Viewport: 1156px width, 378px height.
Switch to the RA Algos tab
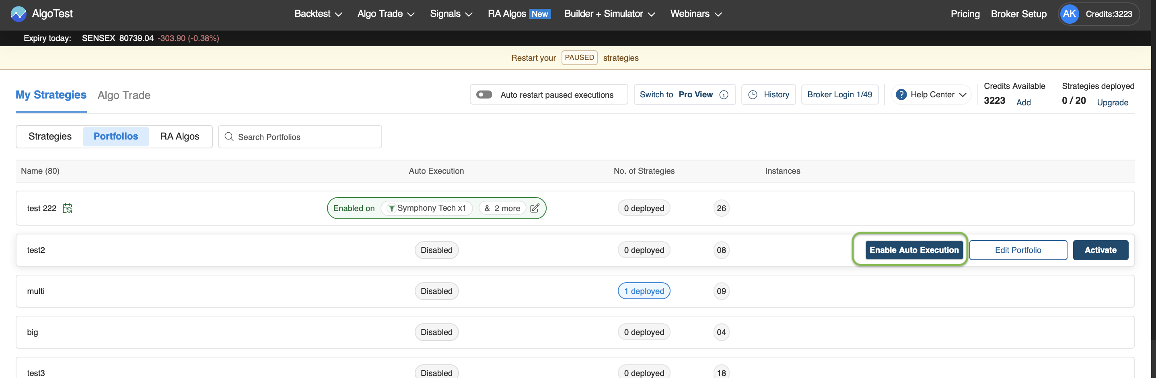[179, 136]
